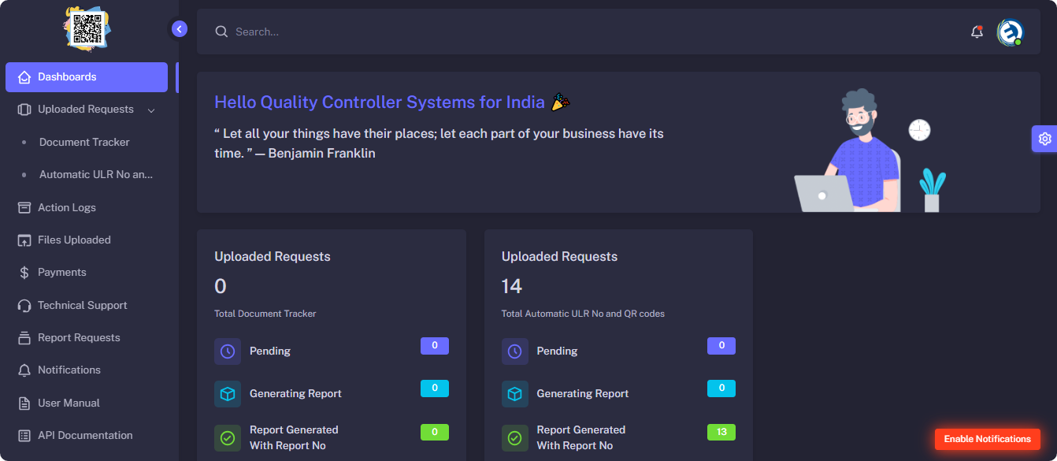Viewport: 1057px width, 461px height.
Task: Open the settings gear customizer panel
Action: 1044,139
